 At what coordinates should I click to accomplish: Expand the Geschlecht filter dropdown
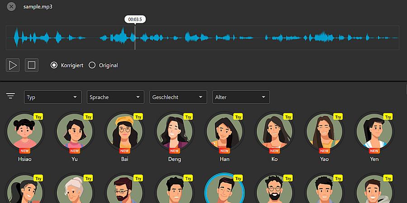[178, 97]
